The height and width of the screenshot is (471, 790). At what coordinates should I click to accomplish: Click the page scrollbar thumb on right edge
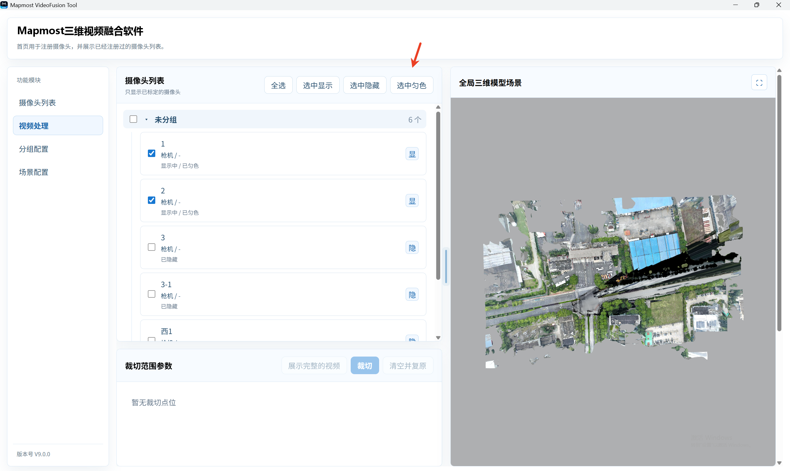779,203
